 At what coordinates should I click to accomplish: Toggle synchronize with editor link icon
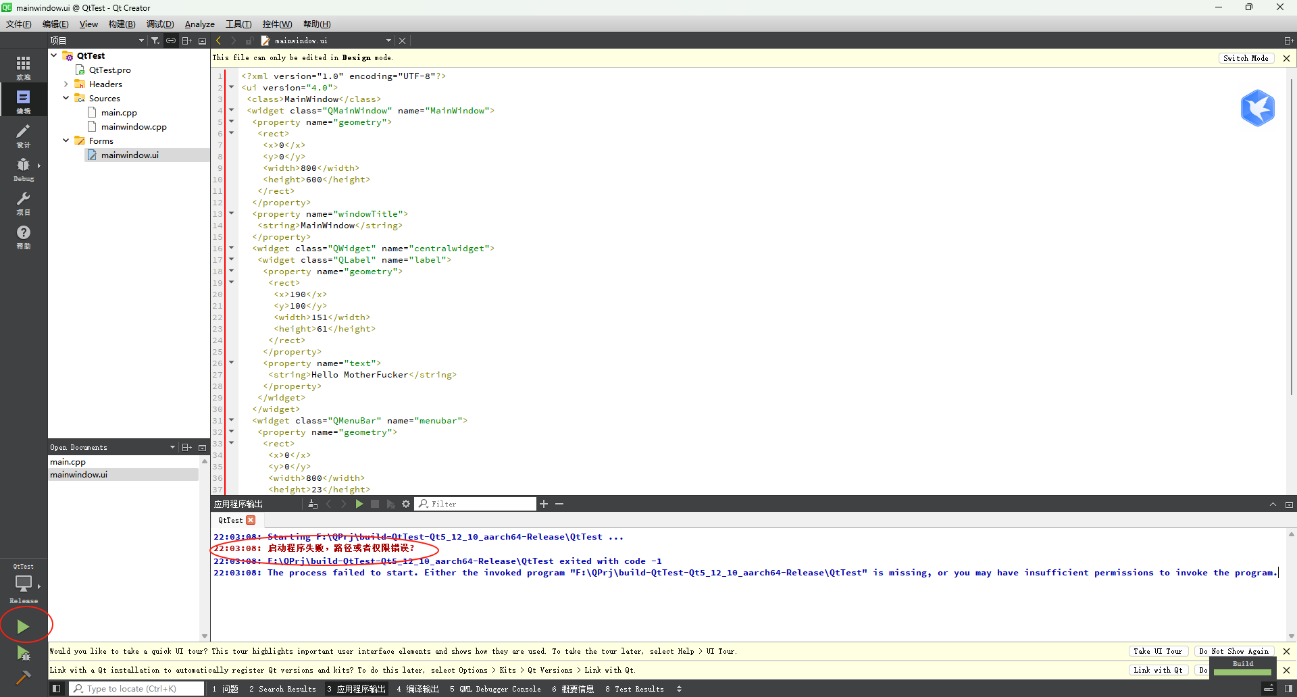point(171,41)
